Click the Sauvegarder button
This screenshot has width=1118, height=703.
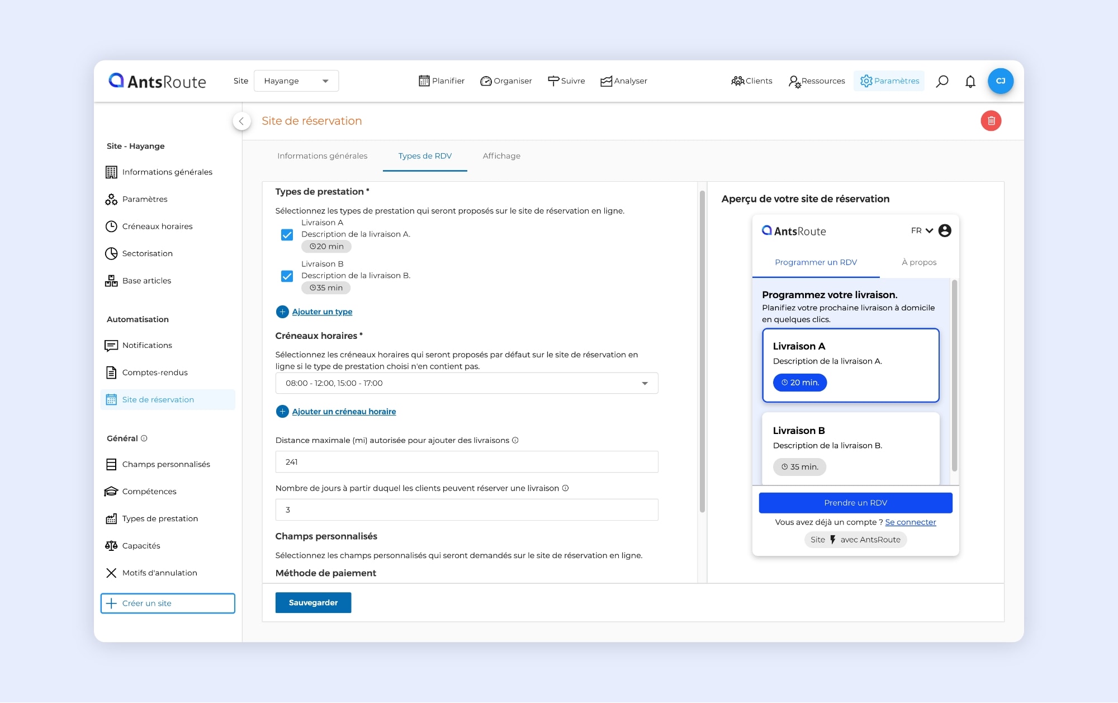pyautogui.click(x=313, y=602)
